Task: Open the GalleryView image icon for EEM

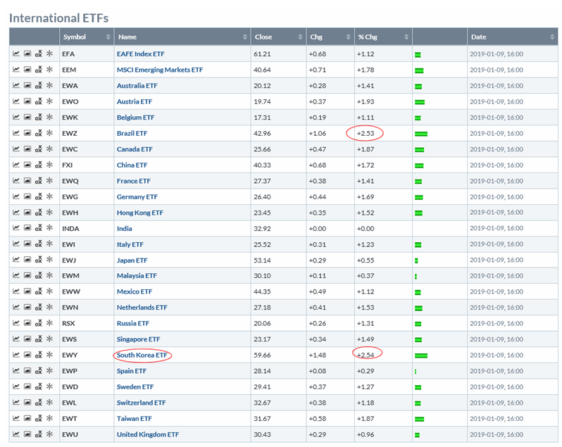Action: pos(27,70)
